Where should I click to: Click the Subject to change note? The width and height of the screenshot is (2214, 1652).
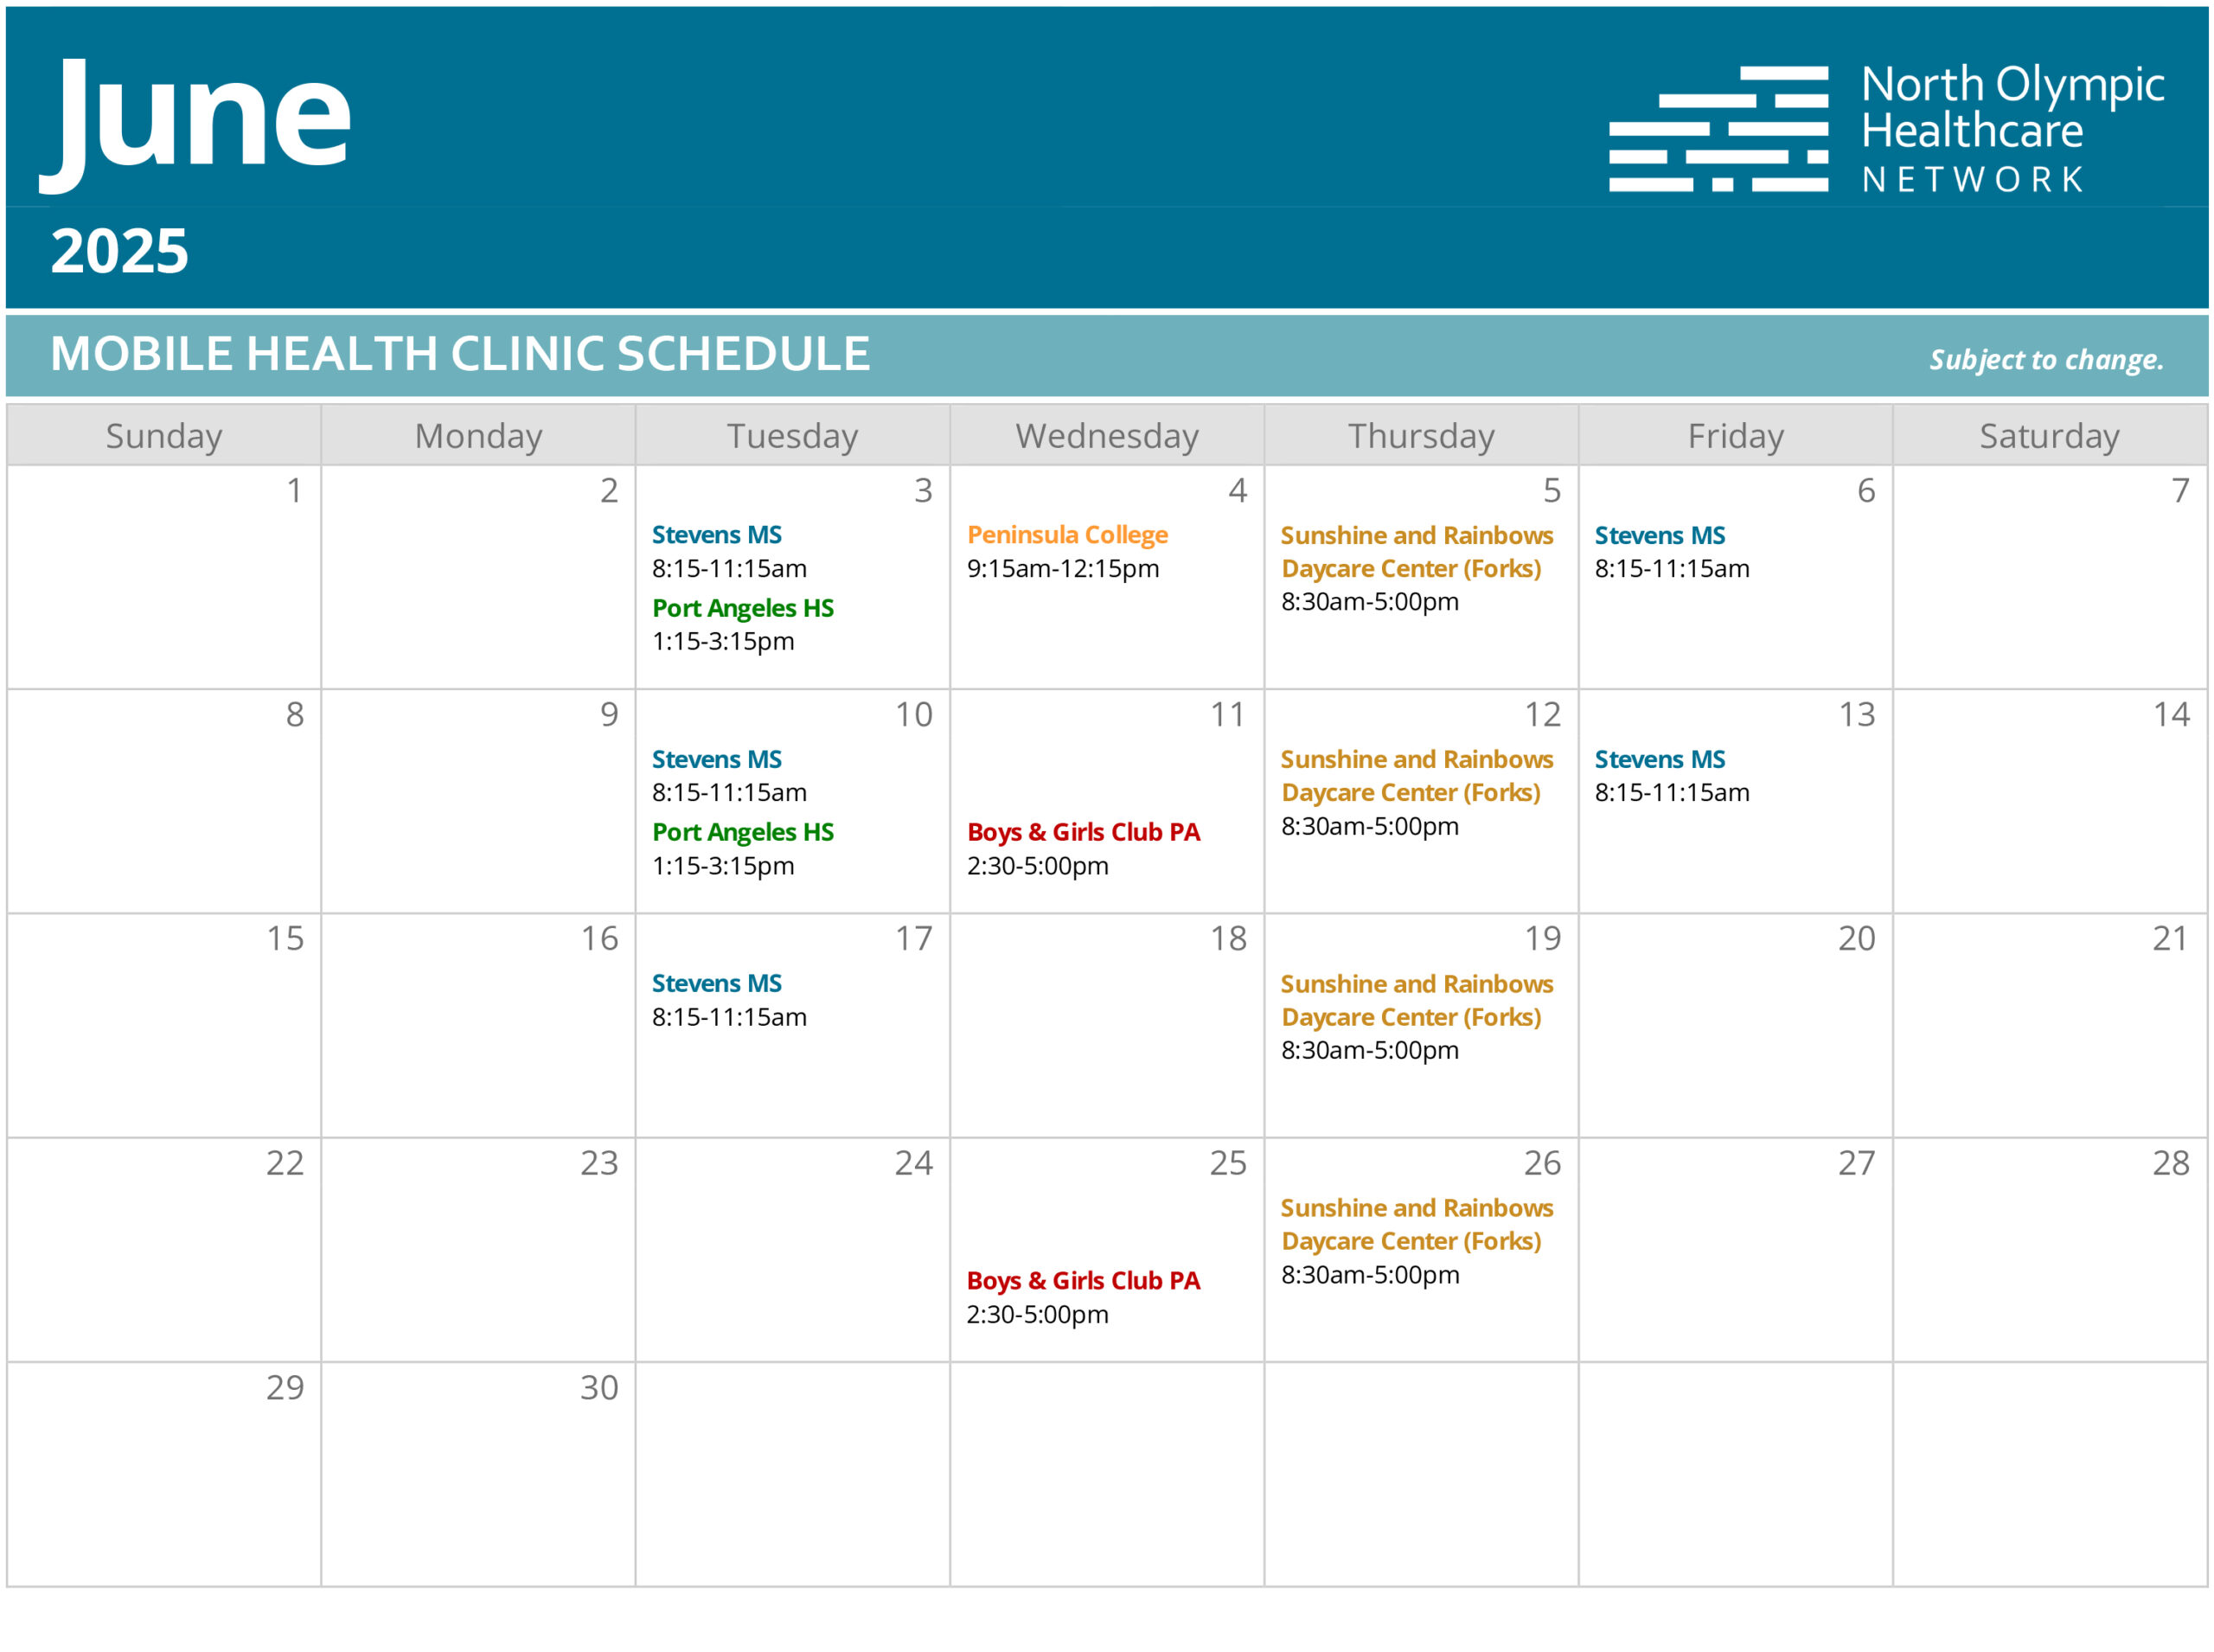[2046, 359]
